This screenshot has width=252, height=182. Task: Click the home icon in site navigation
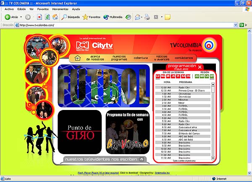click(x=77, y=58)
